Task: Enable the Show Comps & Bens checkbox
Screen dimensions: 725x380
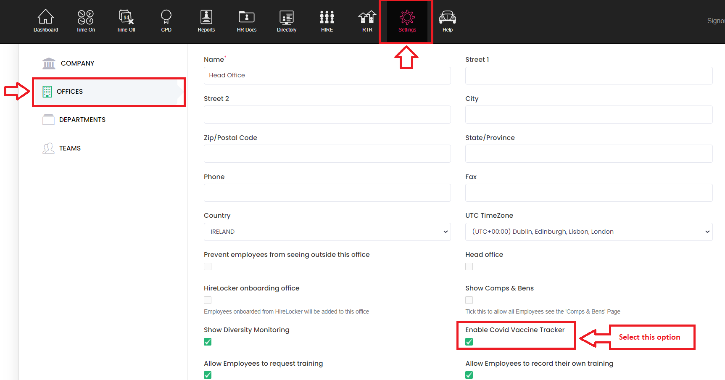Action: click(469, 300)
